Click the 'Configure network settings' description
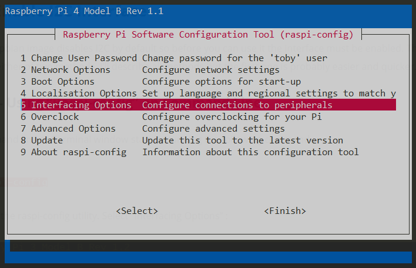Screen dimensions: 416x268 (211, 70)
